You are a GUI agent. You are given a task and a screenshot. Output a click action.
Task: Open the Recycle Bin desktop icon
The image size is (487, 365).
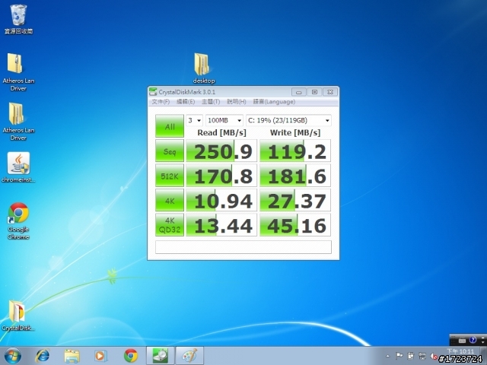pyautogui.click(x=18, y=18)
